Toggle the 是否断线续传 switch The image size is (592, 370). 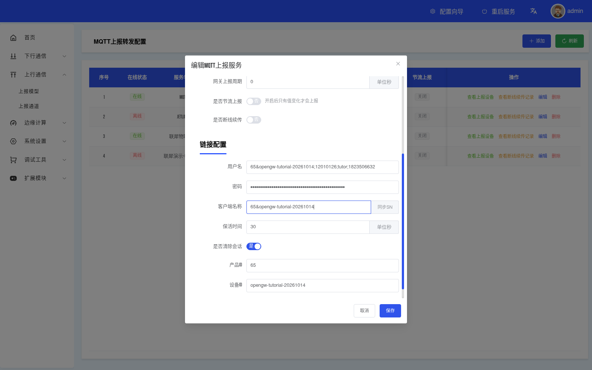[254, 120]
